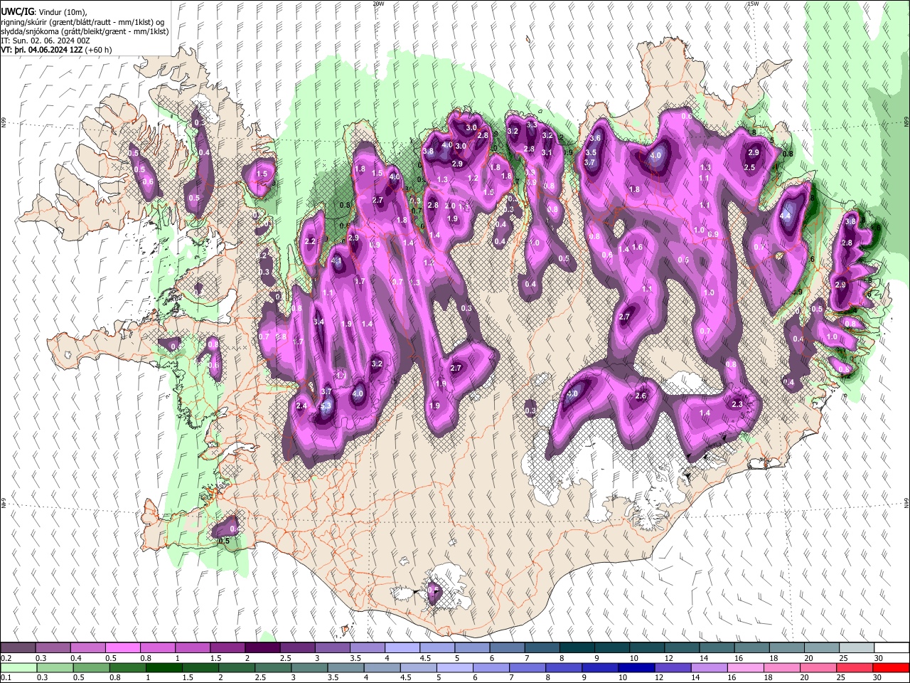Screen dimensions: 910x683
Task: Click the '4.4' snowfall value in the east
Action: 786,215
